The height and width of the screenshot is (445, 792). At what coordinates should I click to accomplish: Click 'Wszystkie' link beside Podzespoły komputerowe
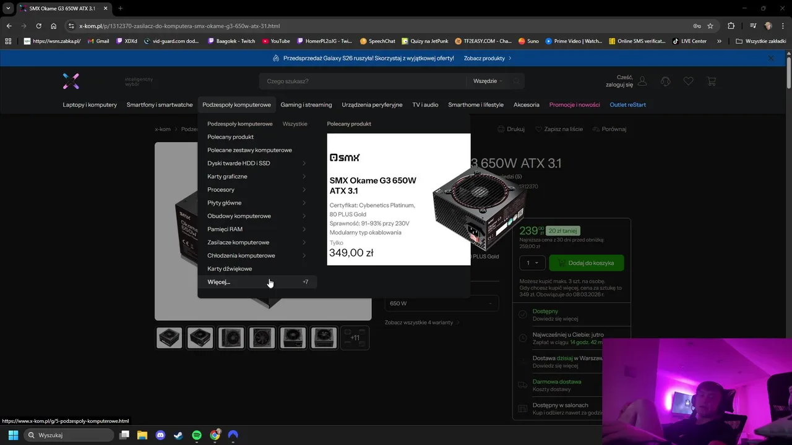pyautogui.click(x=295, y=124)
